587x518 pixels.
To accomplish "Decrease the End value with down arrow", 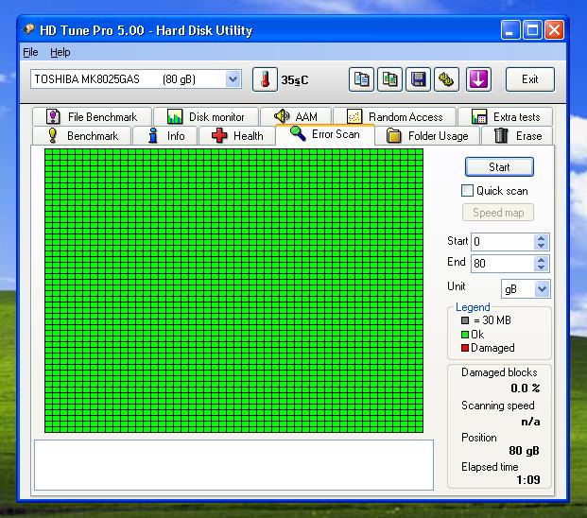I will click(541, 268).
